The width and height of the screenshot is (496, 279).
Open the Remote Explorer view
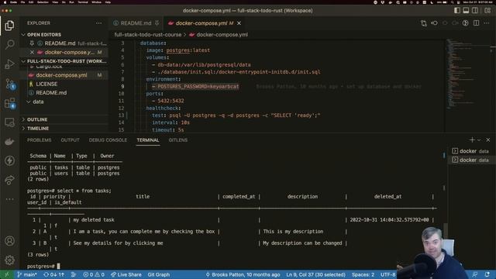(x=9, y=122)
